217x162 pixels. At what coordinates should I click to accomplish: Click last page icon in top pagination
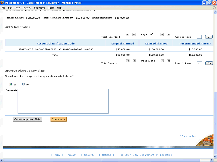click(x=169, y=34)
